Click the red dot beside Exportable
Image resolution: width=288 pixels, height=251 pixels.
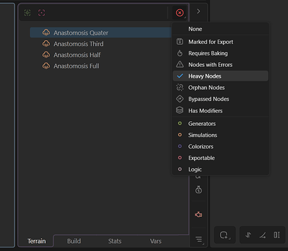coord(180,158)
